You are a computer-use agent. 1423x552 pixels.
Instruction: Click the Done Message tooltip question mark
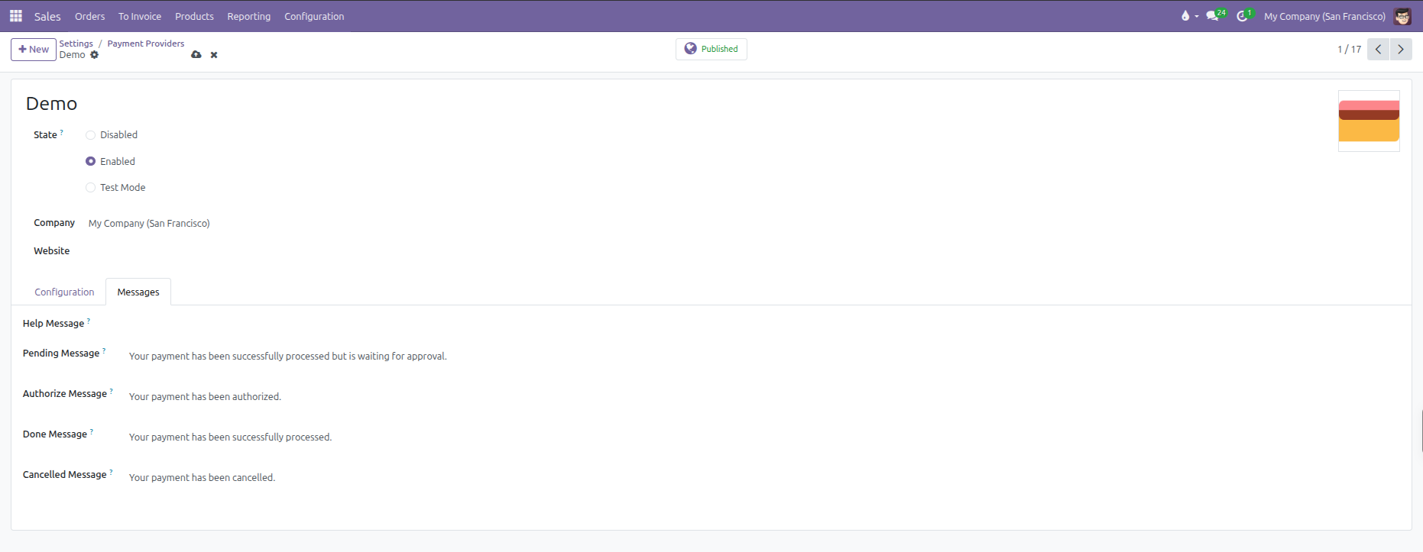pos(92,431)
